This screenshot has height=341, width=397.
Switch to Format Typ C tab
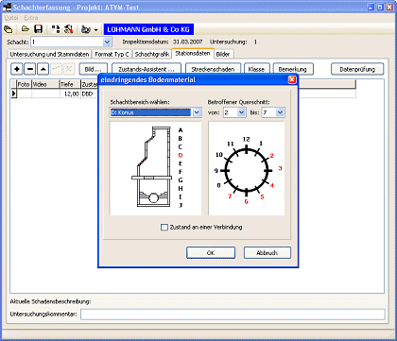(x=112, y=54)
